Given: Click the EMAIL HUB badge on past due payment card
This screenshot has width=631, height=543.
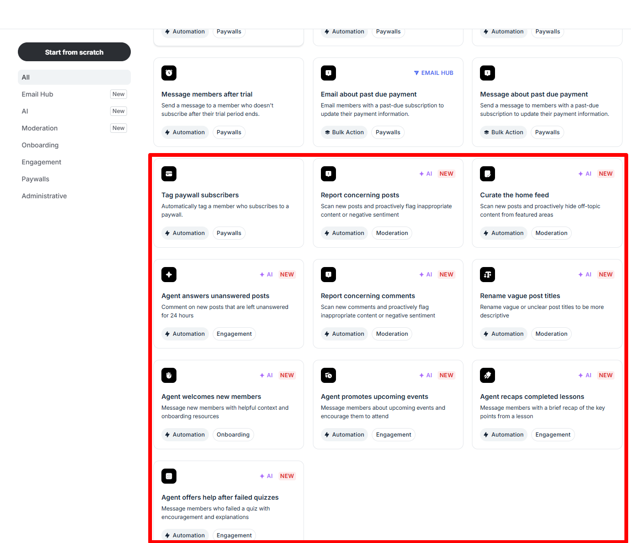Looking at the screenshot, I should [433, 73].
